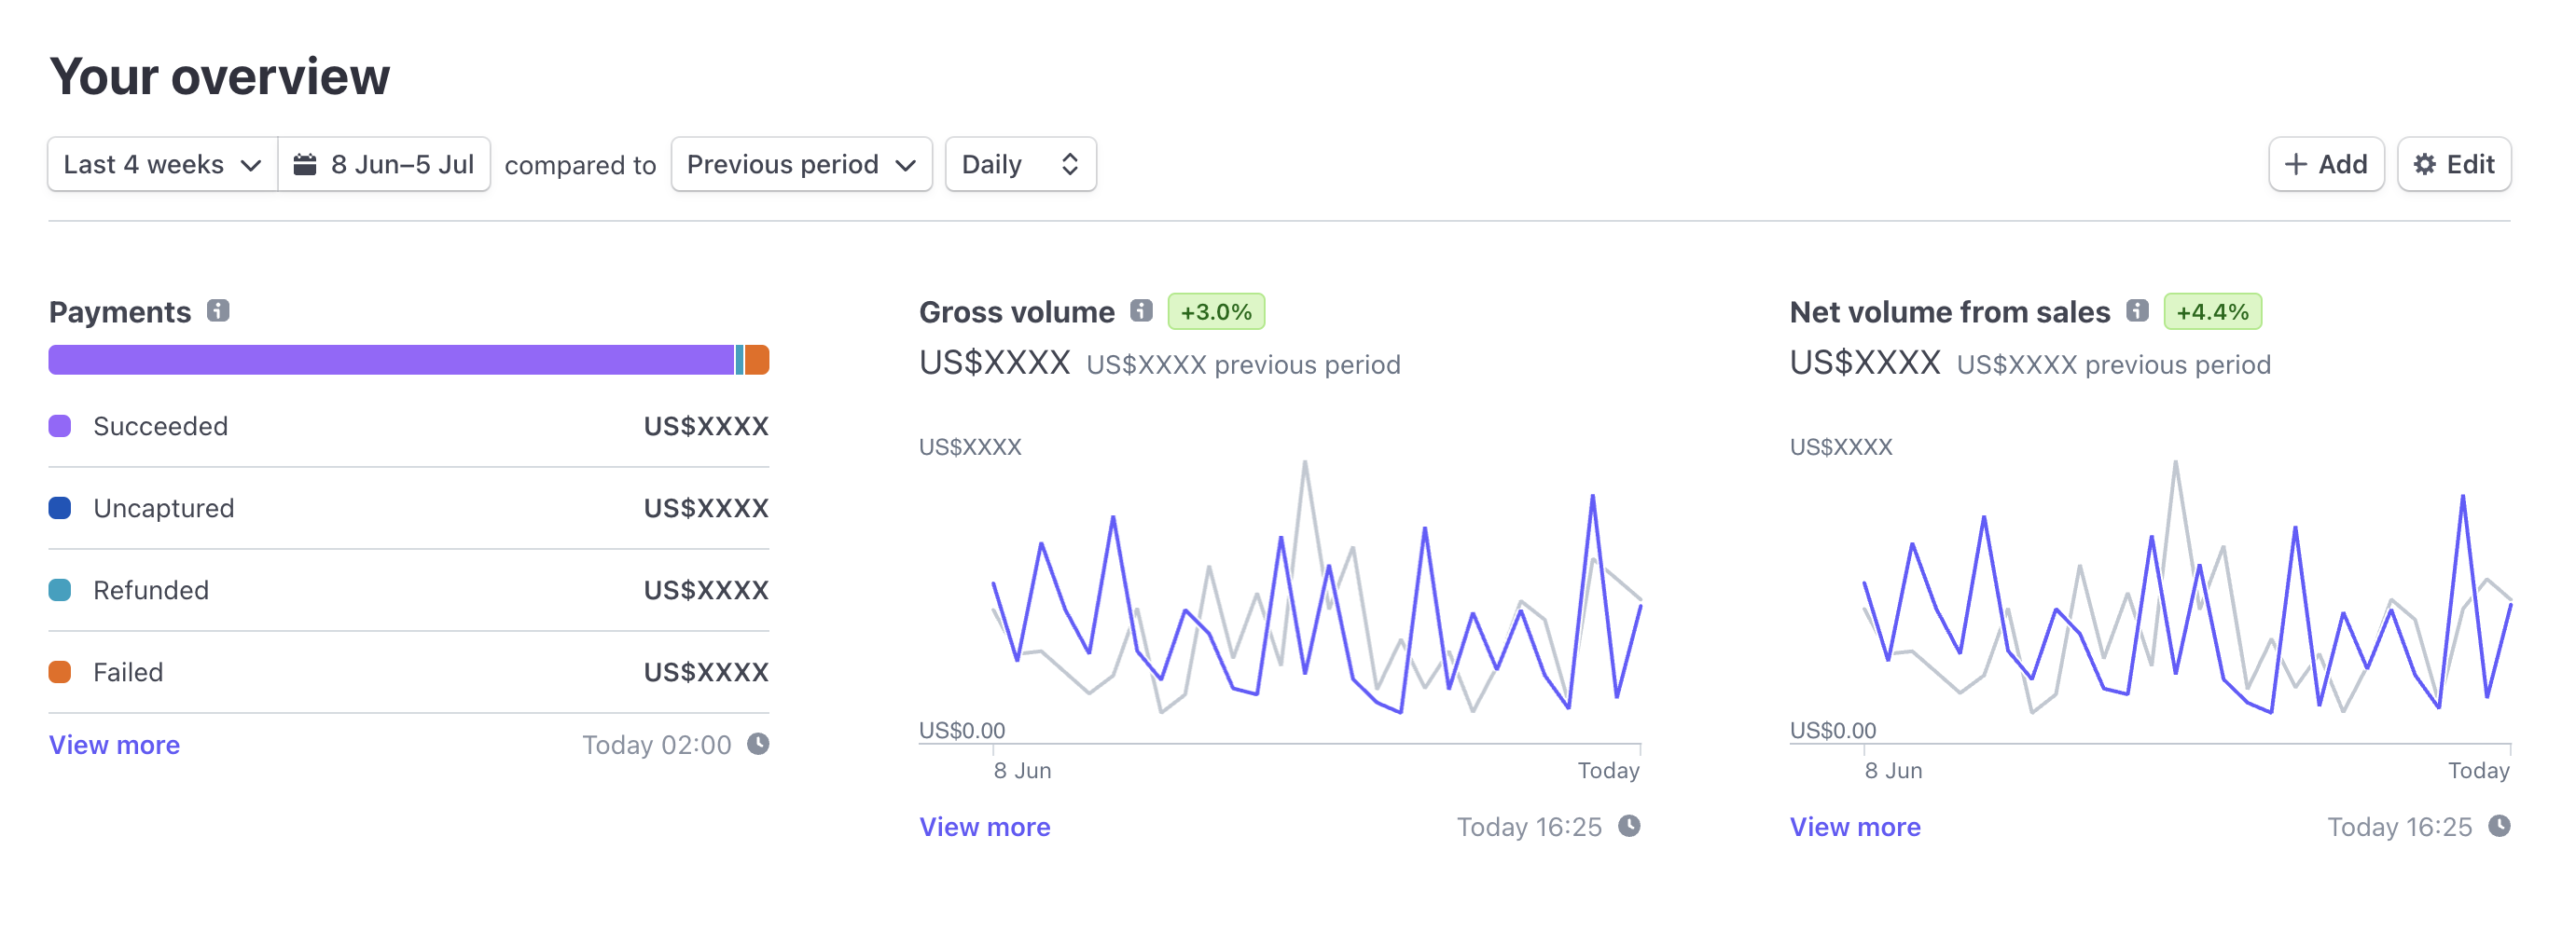Viewport: 2576px width, 932px height.
Task: Click the Net volume from sales heading
Action: coord(1949,310)
